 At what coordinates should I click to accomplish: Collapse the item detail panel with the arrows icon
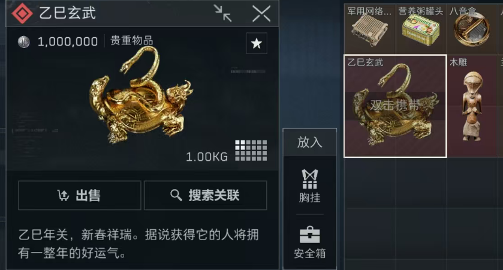pyautogui.click(x=222, y=13)
